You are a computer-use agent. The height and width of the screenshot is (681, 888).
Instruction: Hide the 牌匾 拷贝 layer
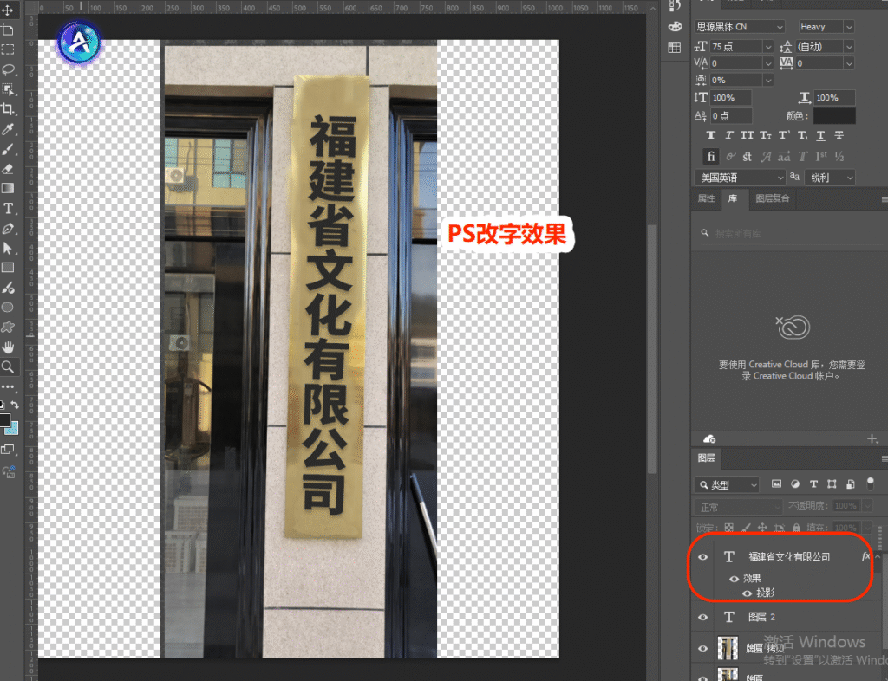pyautogui.click(x=702, y=649)
